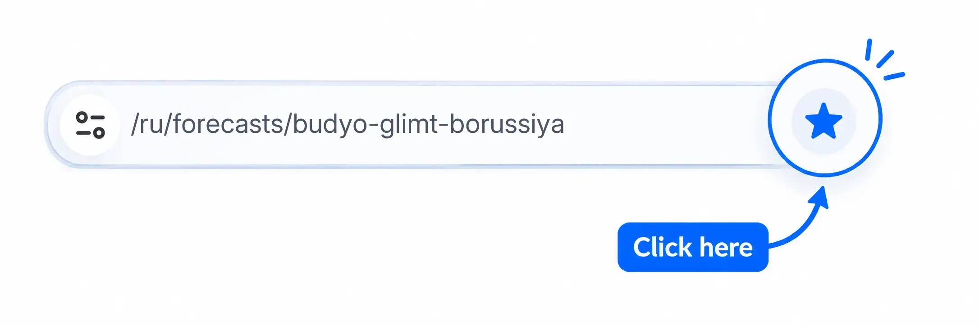Click the blue bookmark star icon

pos(823,121)
